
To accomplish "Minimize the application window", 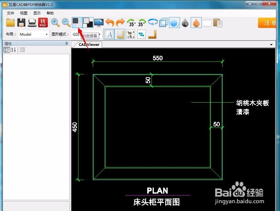I will click(x=250, y=3).
